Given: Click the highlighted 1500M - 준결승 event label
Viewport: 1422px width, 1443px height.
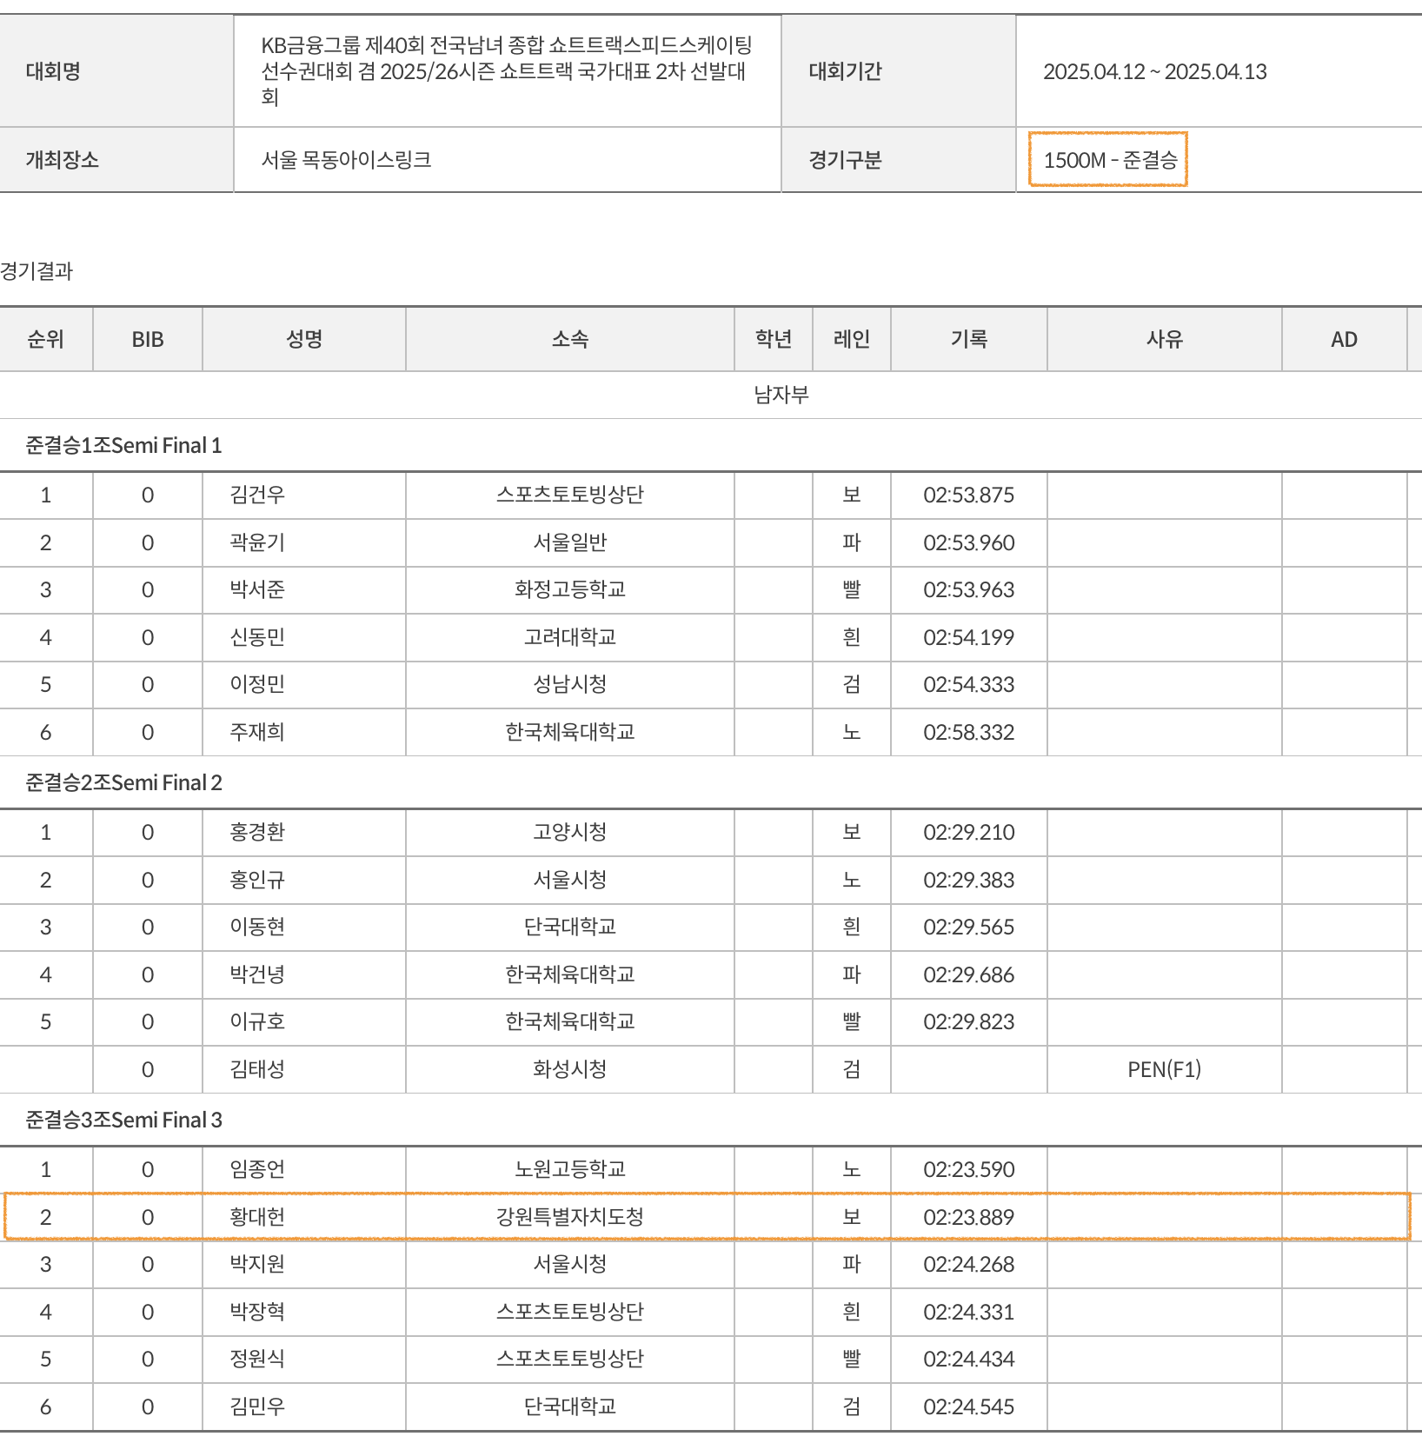Looking at the screenshot, I should tap(1108, 160).
